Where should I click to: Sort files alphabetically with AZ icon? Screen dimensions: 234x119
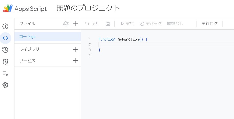tap(66, 24)
